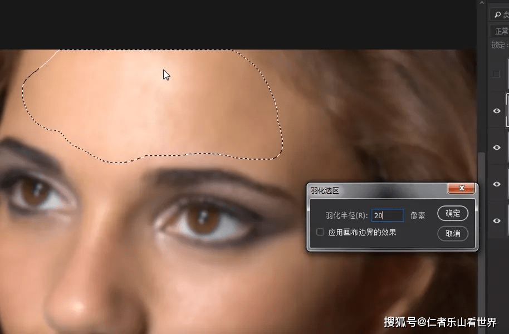Toggle the second eye icon from the top
This screenshot has width=509, height=334.
(497, 148)
